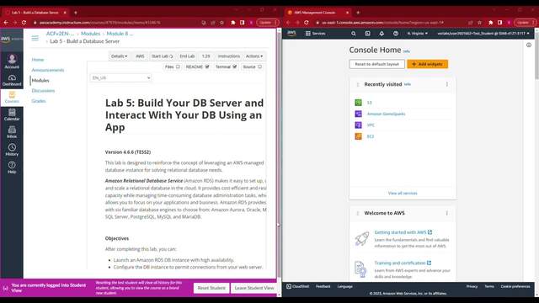Toggle the README checkbox
The image size is (539, 303).
point(207,66)
